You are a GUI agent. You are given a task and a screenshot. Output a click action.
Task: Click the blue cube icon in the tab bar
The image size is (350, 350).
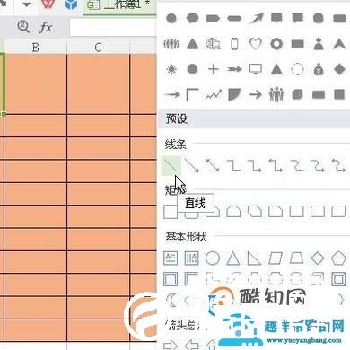[71, 4]
